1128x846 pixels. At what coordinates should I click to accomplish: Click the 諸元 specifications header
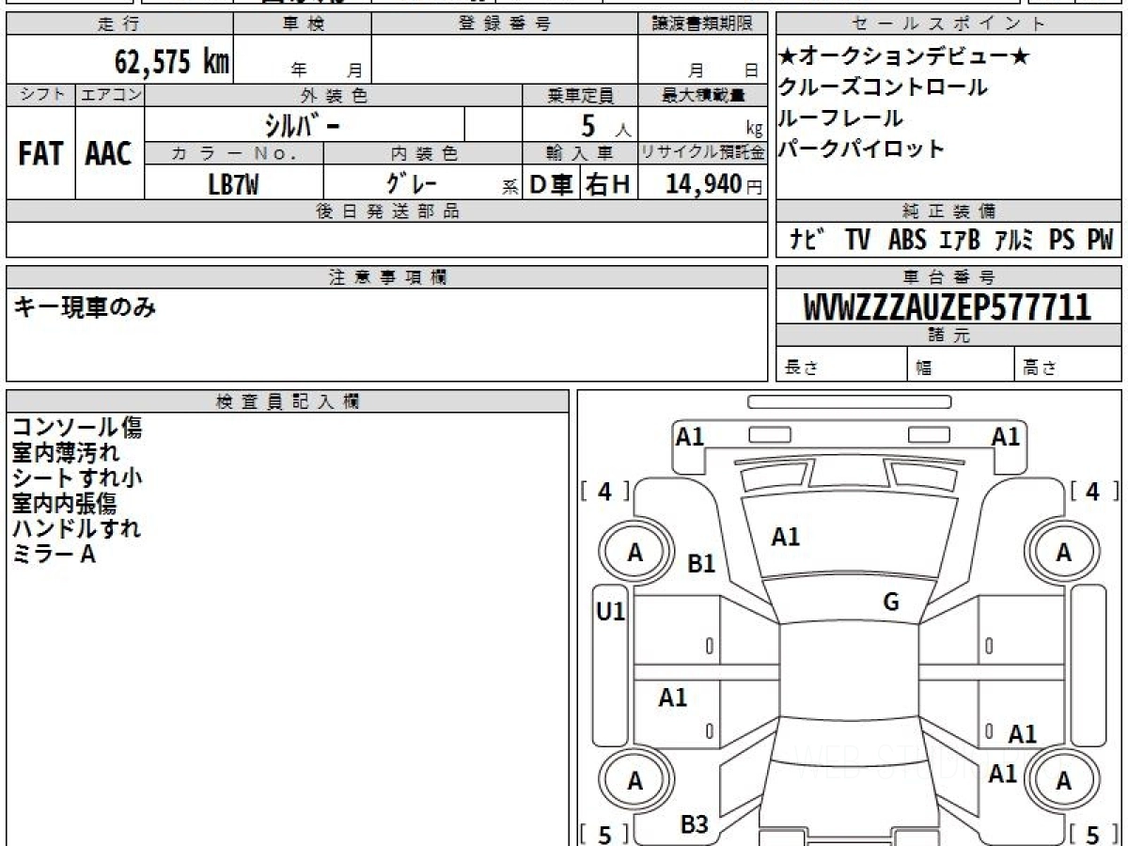[x=948, y=336]
